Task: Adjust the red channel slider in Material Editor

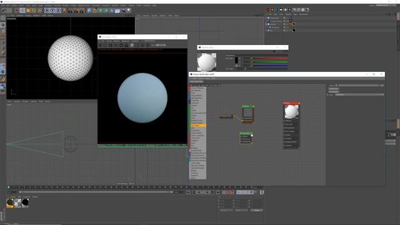Action: tap(270, 58)
